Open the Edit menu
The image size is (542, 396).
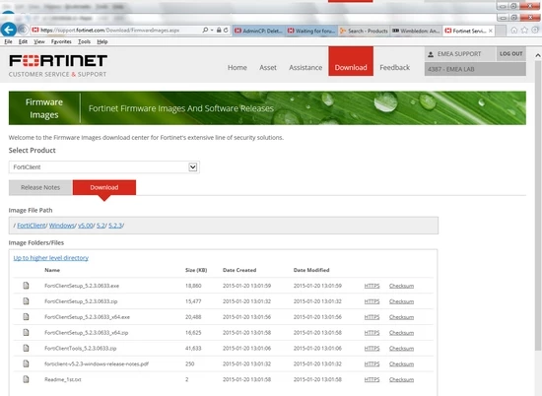pyautogui.click(x=24, y=41)
